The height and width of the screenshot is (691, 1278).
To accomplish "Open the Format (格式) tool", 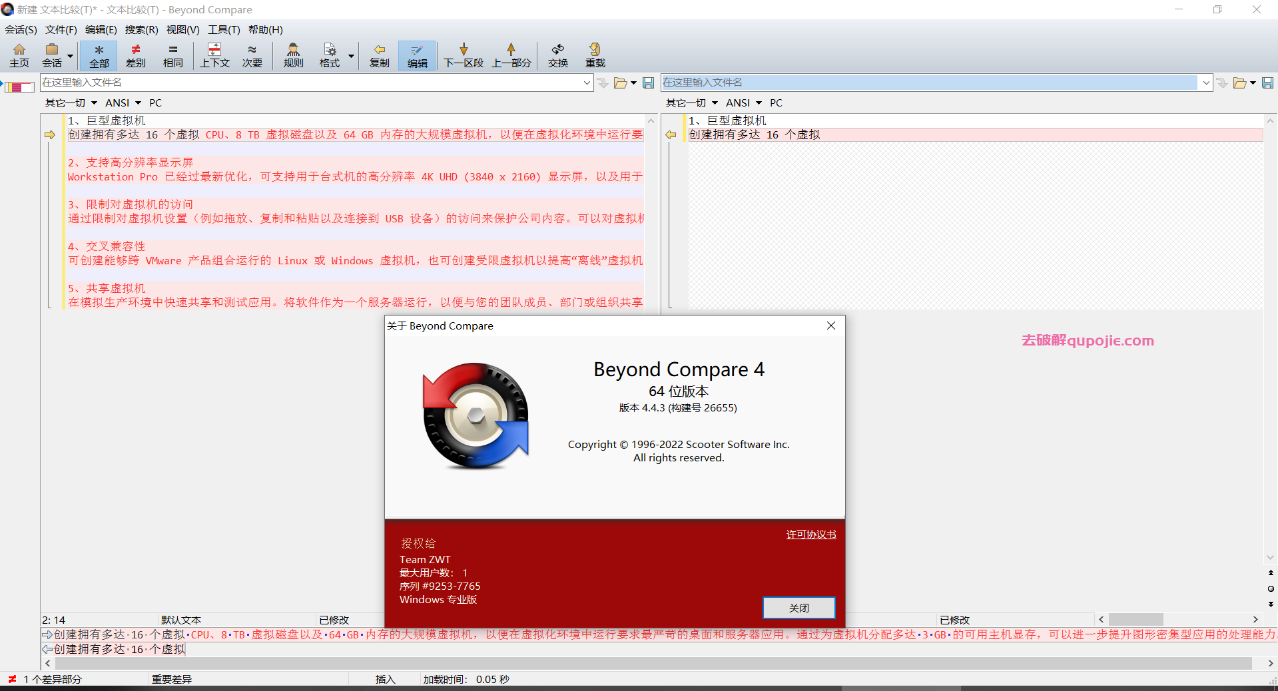I will tap(330, 55).
